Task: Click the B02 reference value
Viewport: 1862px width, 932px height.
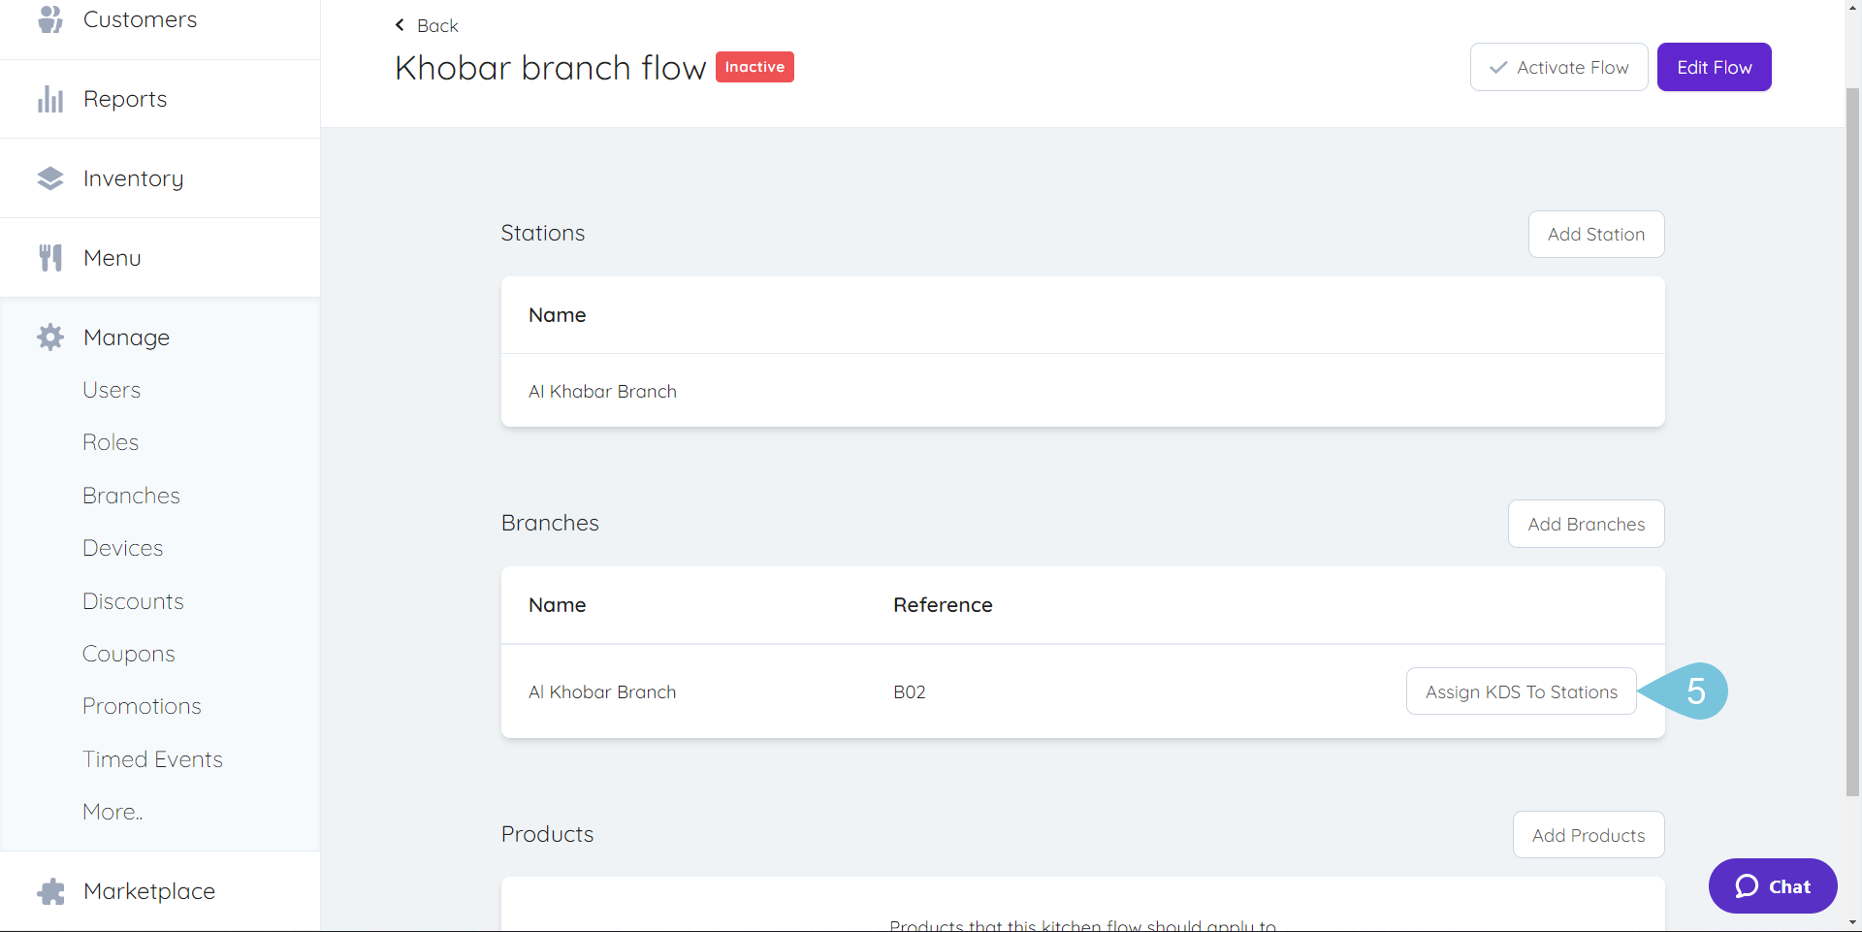Action: 910,691
